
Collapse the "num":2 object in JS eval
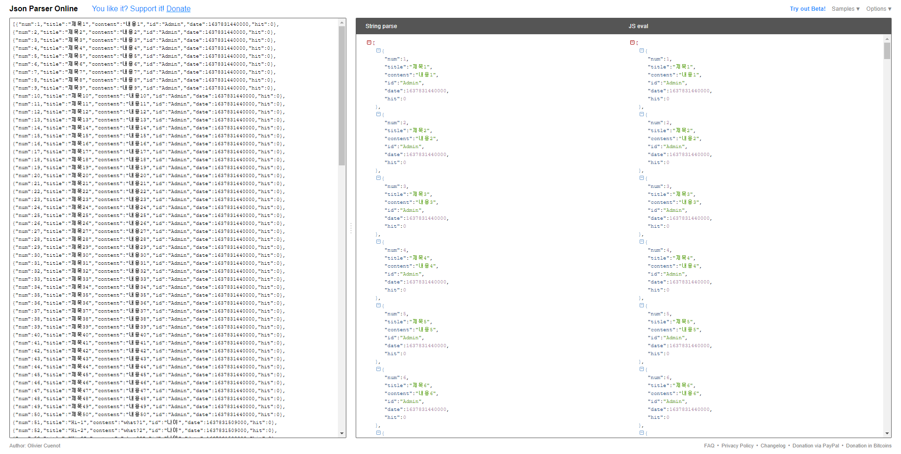pyautogui.click(x=641, y=114)
